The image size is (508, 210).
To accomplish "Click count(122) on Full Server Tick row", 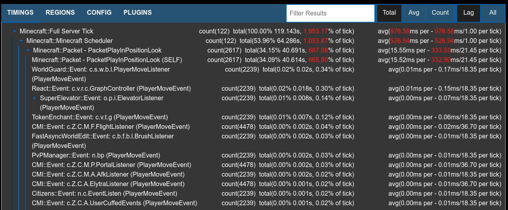I will [214, 31].
